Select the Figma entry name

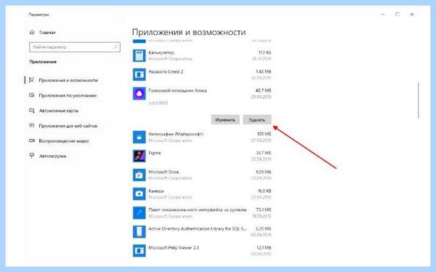coord(155,153)
